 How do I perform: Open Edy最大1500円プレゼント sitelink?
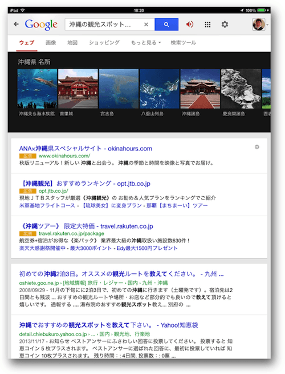pyautogui.click(x=147, y=248)
